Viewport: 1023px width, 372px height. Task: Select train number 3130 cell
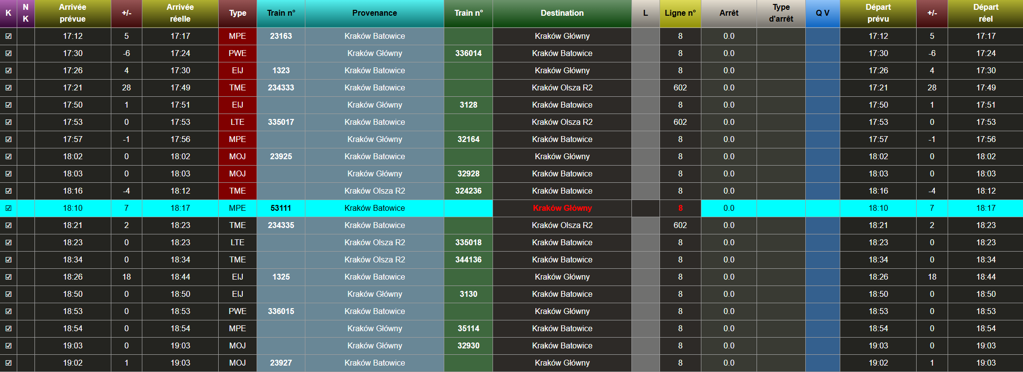[x=468, y=294]
